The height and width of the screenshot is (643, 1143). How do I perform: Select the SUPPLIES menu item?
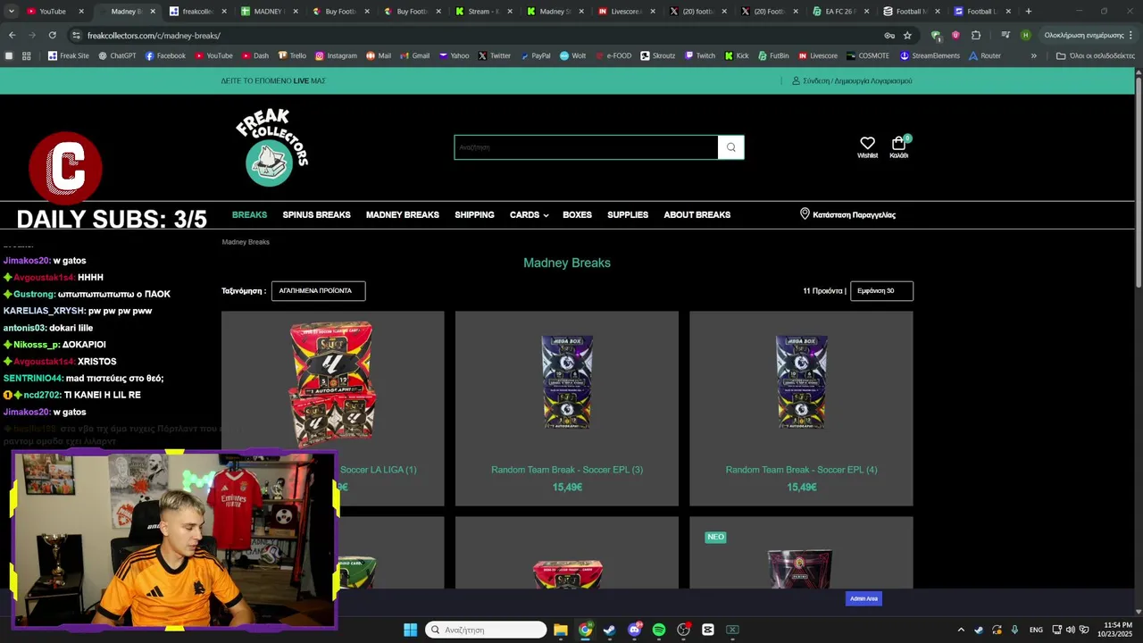[628, 215]
